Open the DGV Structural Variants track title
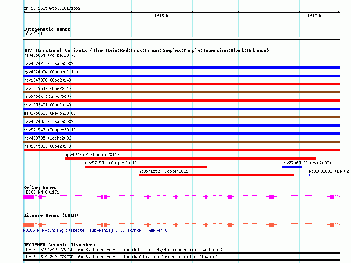This screenshot has width=351, height=263. point(146,50)
